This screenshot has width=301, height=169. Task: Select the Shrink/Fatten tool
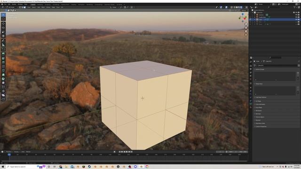coord(3,91)
